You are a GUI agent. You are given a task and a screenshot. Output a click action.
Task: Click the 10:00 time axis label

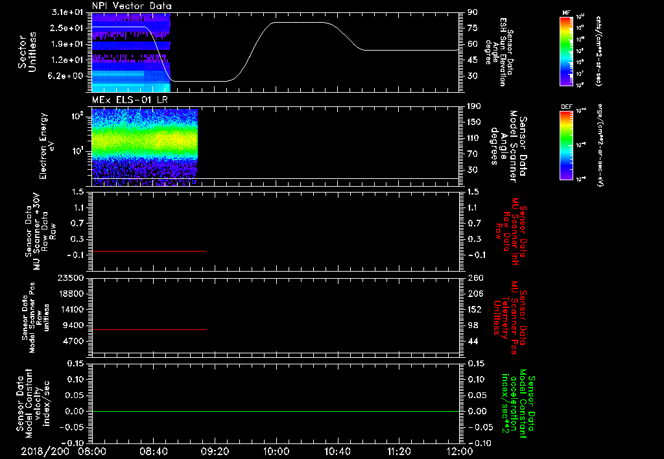276,451
